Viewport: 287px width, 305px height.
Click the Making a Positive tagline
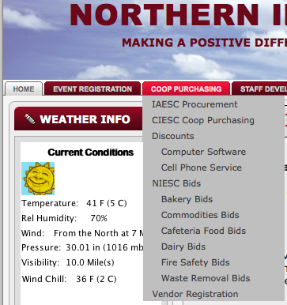click(204, 43)
